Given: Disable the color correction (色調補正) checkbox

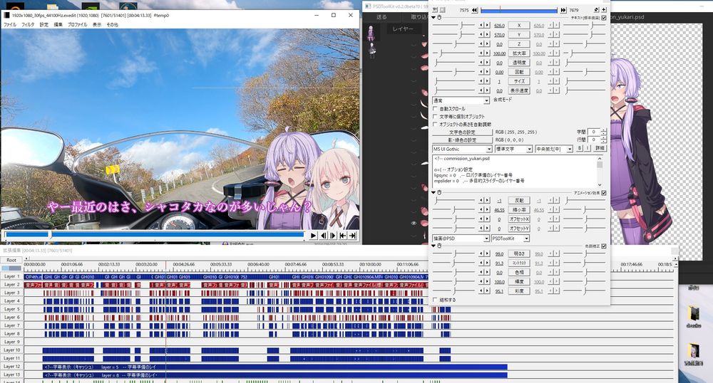Looking at the screenshot, I should pos(604,246).
